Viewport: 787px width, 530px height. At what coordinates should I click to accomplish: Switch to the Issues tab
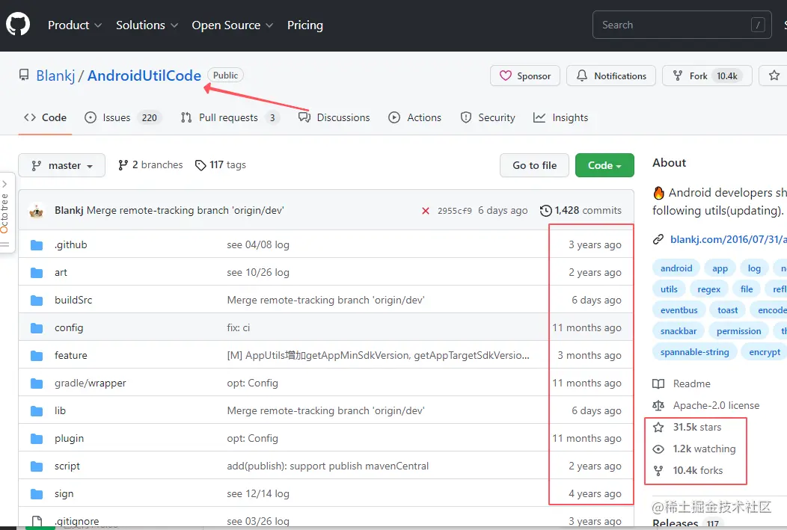pyautogui.click(x=123, y=117)
